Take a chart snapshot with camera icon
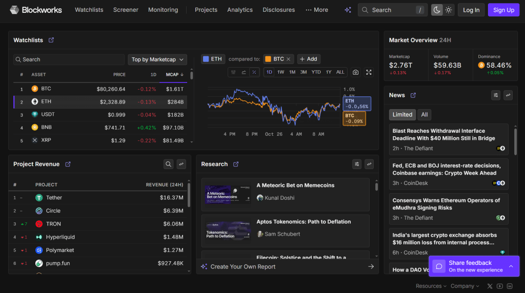 click(x=356, y=72)
